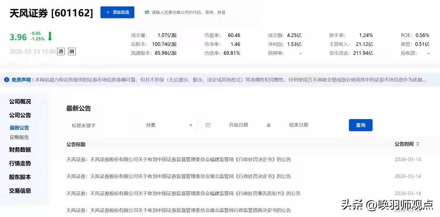Open first 福建监管局《行政处罚决定书》 announcement
The width and height of the screenshot is (440, 217).
[x=178, y=159]
